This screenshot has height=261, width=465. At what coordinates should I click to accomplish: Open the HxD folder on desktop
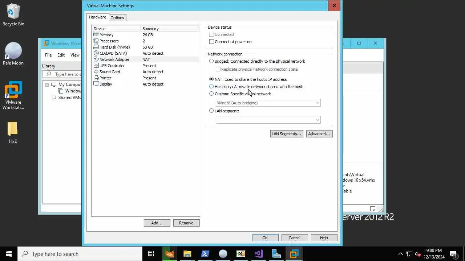coord(13,132)
